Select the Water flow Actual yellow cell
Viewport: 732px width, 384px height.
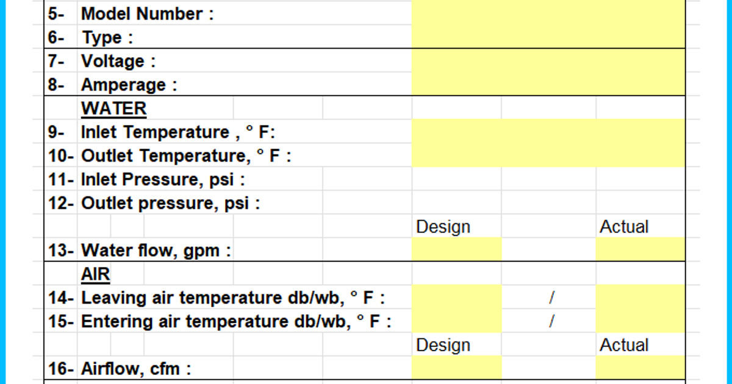pyautogui.click(x=640, y=250)
